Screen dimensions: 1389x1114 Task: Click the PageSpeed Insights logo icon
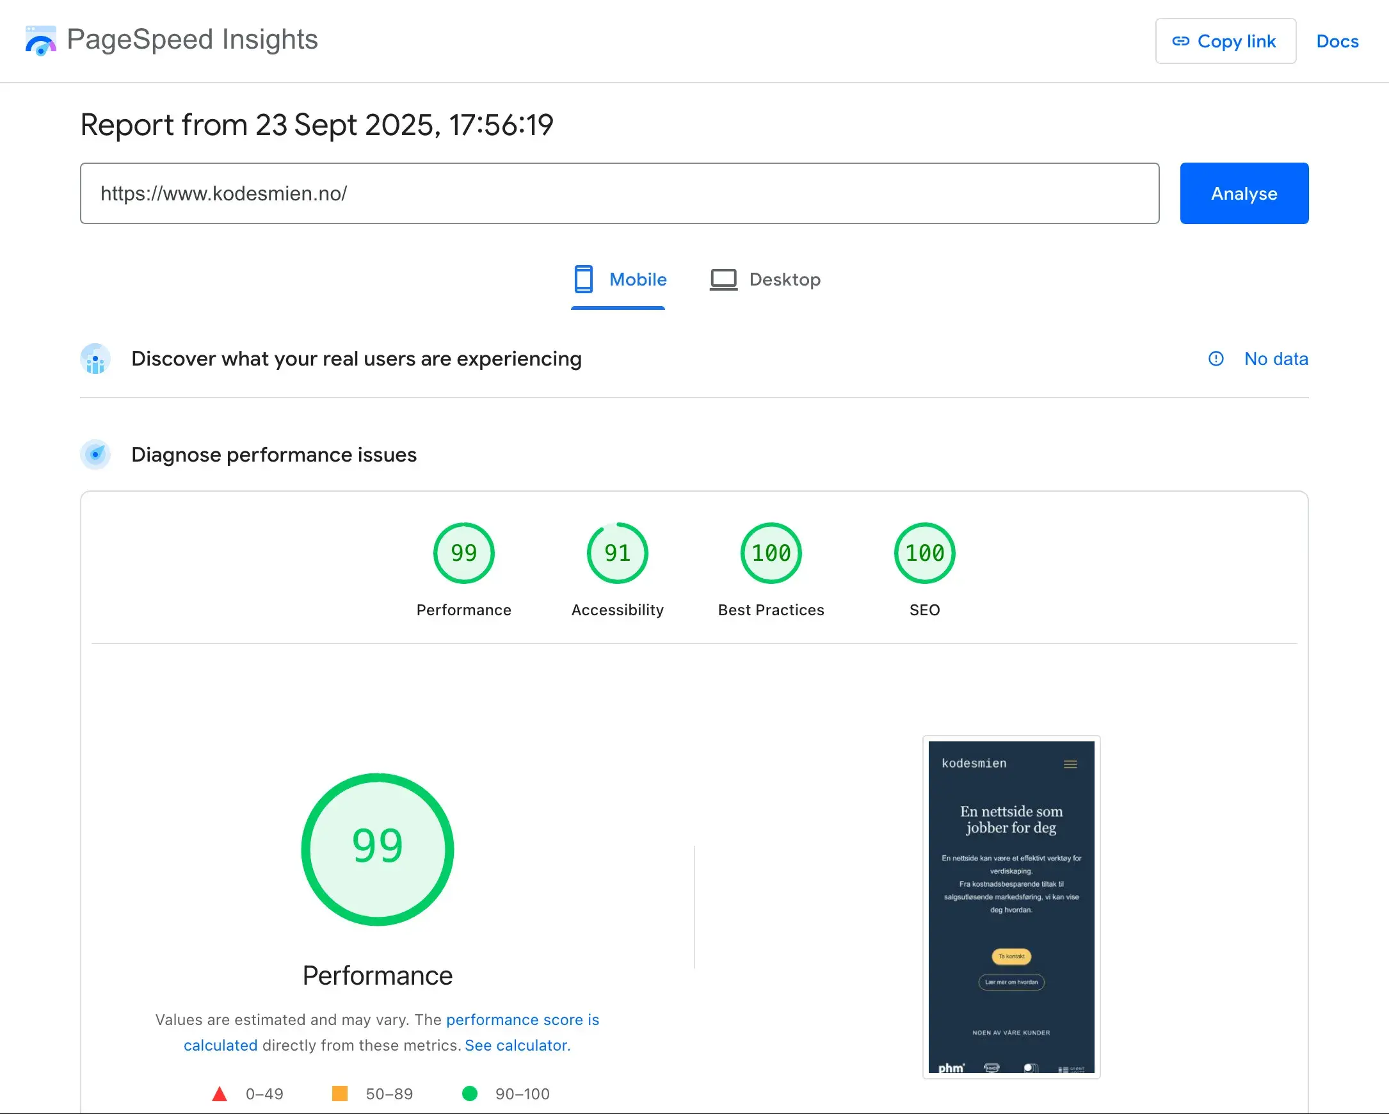tap(40, 40)
